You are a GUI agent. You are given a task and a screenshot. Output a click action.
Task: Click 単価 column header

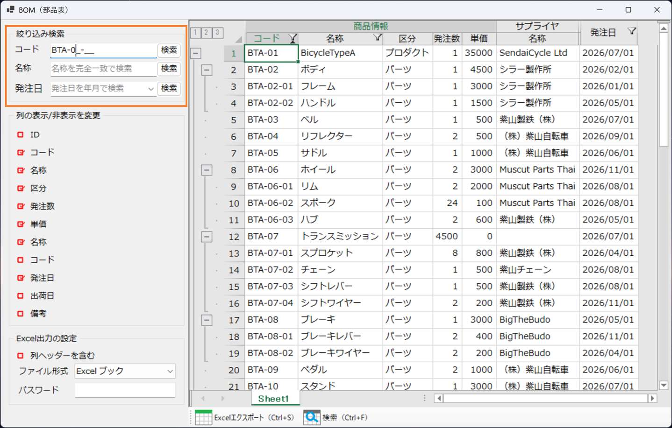tap(479, 39)
